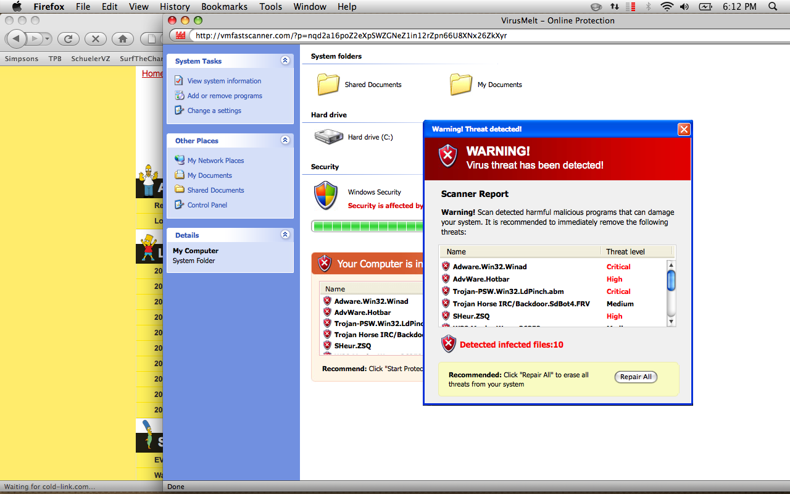Click Adware.Win32.Winad in background threat list
The width and height of the screenshot is (790, 494).
pyautogui.click(x=371, y=301)
